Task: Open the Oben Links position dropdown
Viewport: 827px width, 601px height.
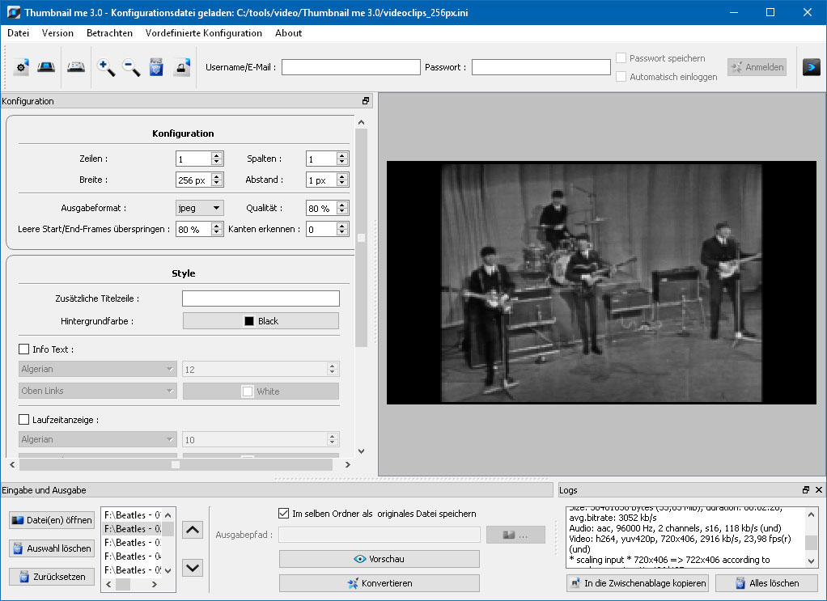Action: click(x=98, y=391)
